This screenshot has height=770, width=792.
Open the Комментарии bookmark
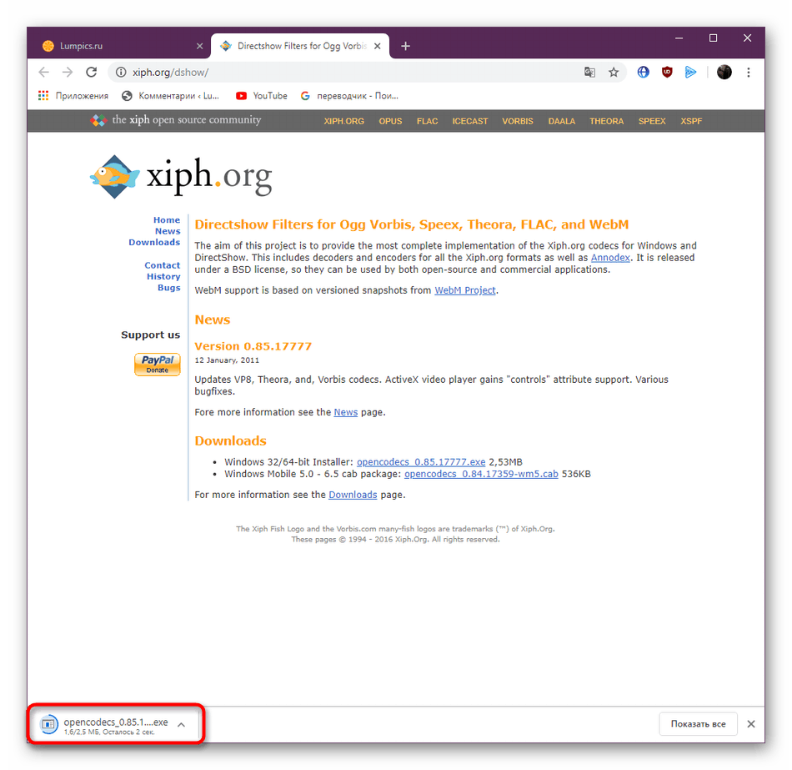click(x=171, y=96)
